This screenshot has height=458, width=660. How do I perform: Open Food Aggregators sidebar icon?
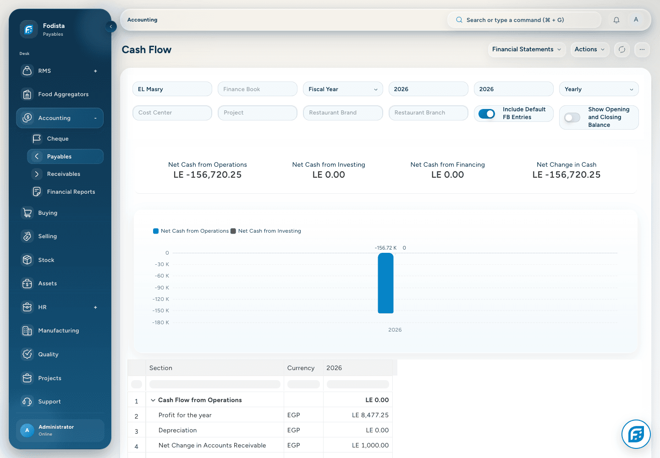tap(27, 94)
